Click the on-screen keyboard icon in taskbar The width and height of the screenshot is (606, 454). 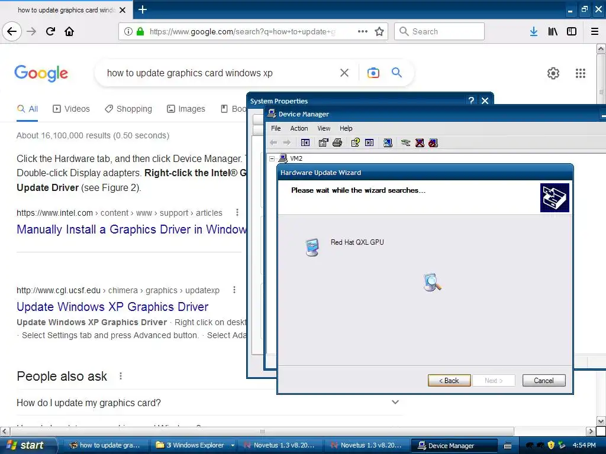point(508,446)
